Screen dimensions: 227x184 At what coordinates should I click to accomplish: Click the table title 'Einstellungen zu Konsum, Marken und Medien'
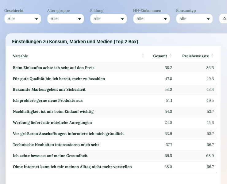[x=75, y=41]
